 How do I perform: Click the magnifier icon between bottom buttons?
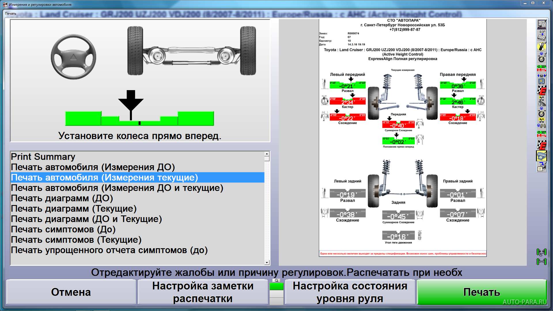[x=276, y=280]
